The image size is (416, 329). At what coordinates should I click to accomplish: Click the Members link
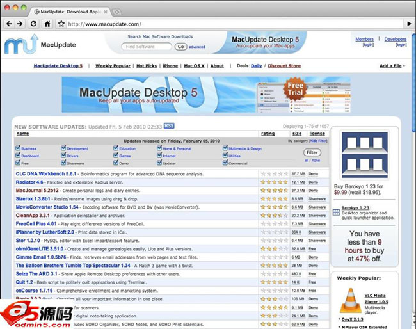click(x=364, y=39)
